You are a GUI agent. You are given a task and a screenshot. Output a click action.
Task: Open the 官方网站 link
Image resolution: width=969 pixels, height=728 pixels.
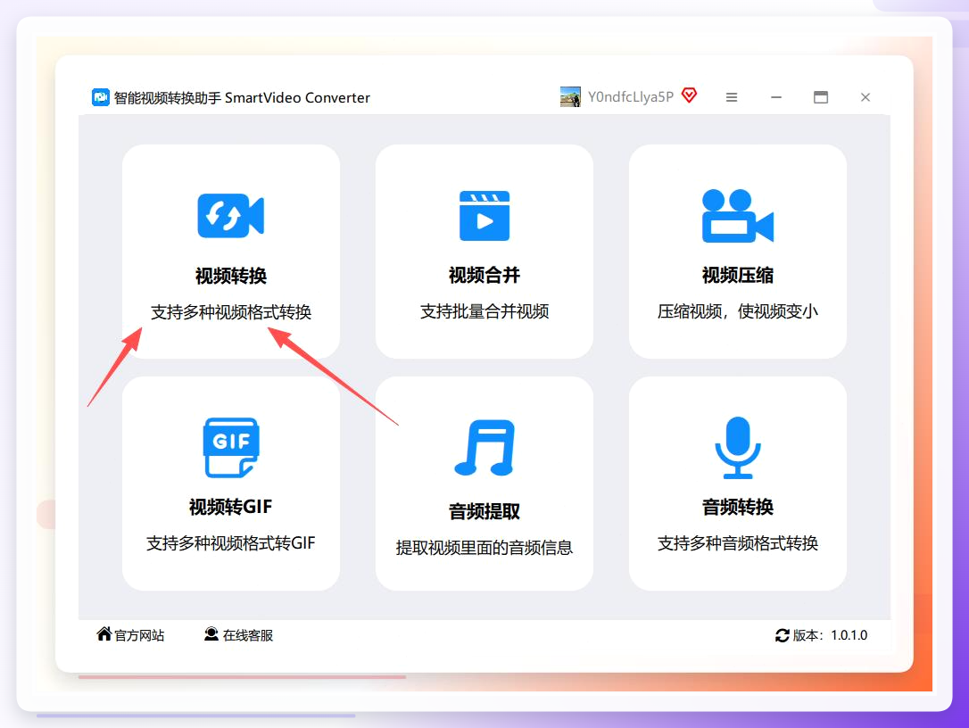[x=139, y=635]
